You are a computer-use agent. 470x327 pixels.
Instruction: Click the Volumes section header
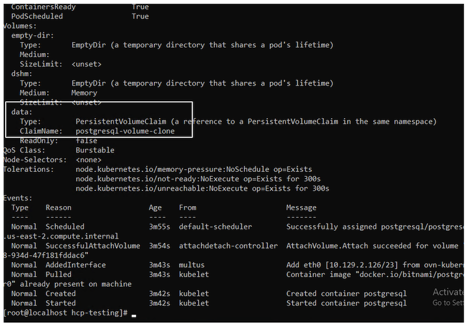point(19,26)
